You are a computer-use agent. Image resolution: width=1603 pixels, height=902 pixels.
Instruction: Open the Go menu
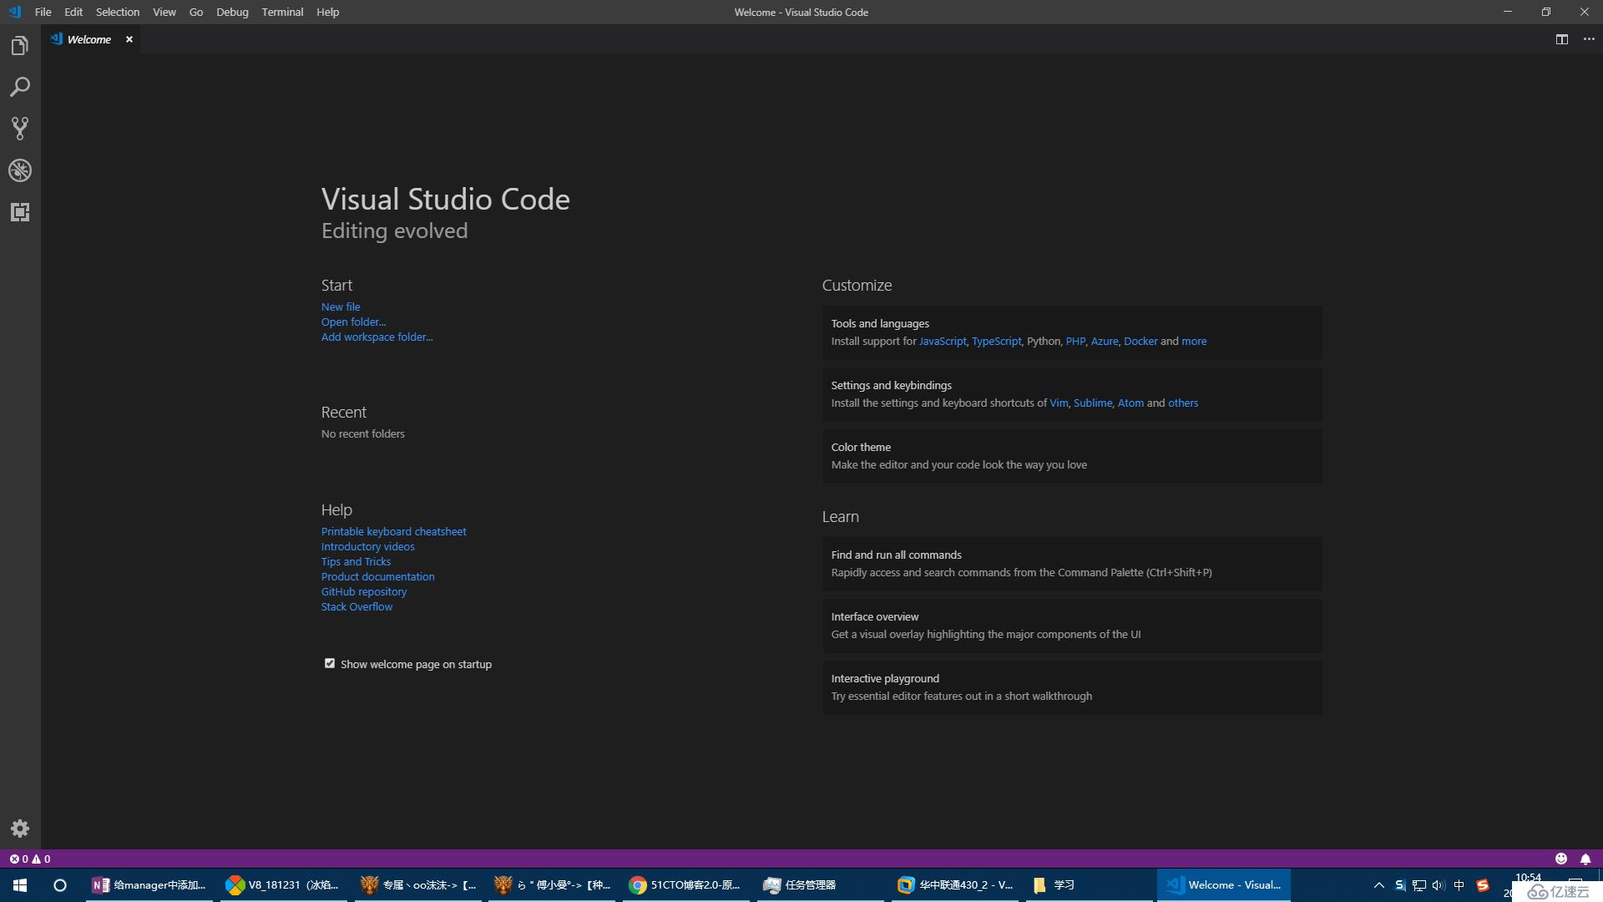[x=196, y=12]
